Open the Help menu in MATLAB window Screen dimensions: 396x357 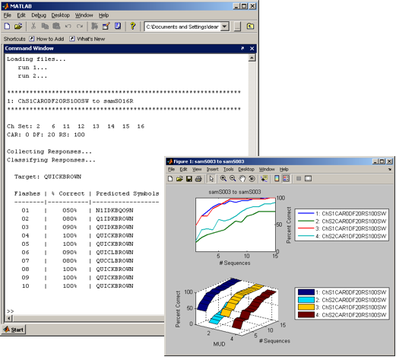pyautogui.click(x=103, y=15)
